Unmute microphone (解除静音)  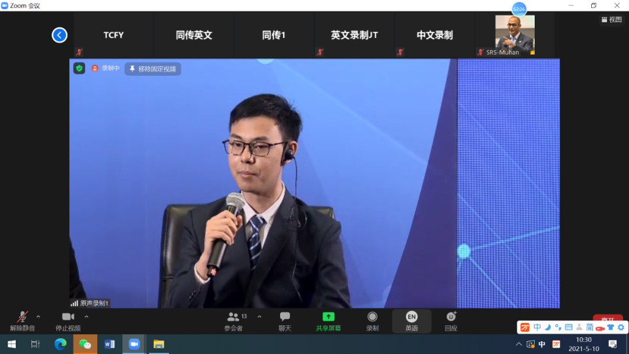pyautogui.click(x=22, y=317)
